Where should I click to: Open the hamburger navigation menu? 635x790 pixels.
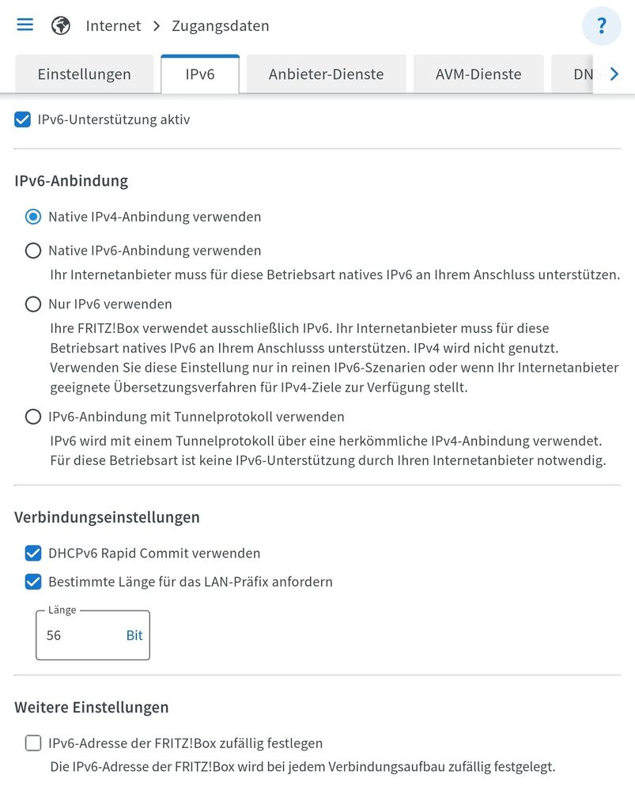tap(25, 25)
